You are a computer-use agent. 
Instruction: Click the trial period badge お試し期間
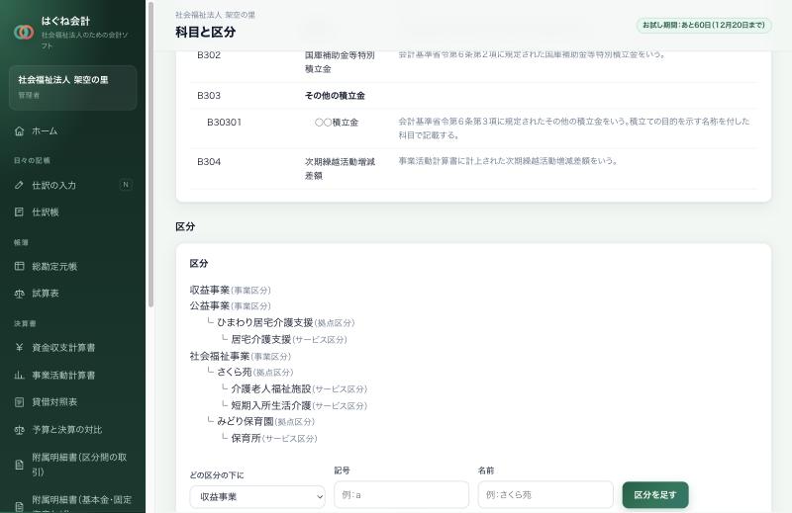tap(704, 25)
